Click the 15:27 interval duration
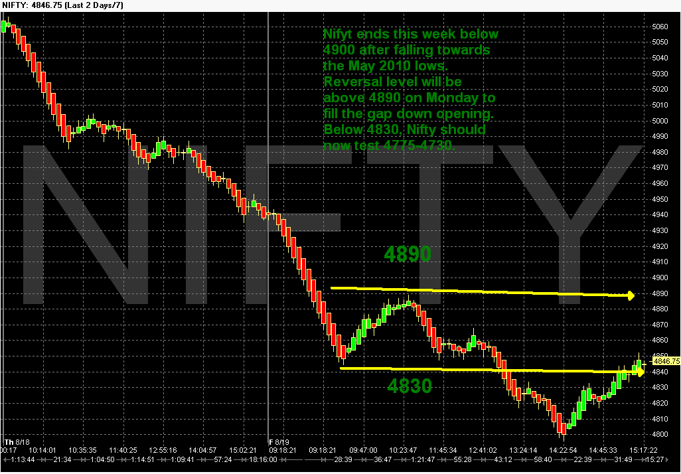Image resolution: width=681 pixels, height=474 pixels. click(x=656, y=459)
